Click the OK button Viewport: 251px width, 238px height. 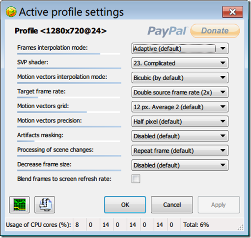coord(125,205)
